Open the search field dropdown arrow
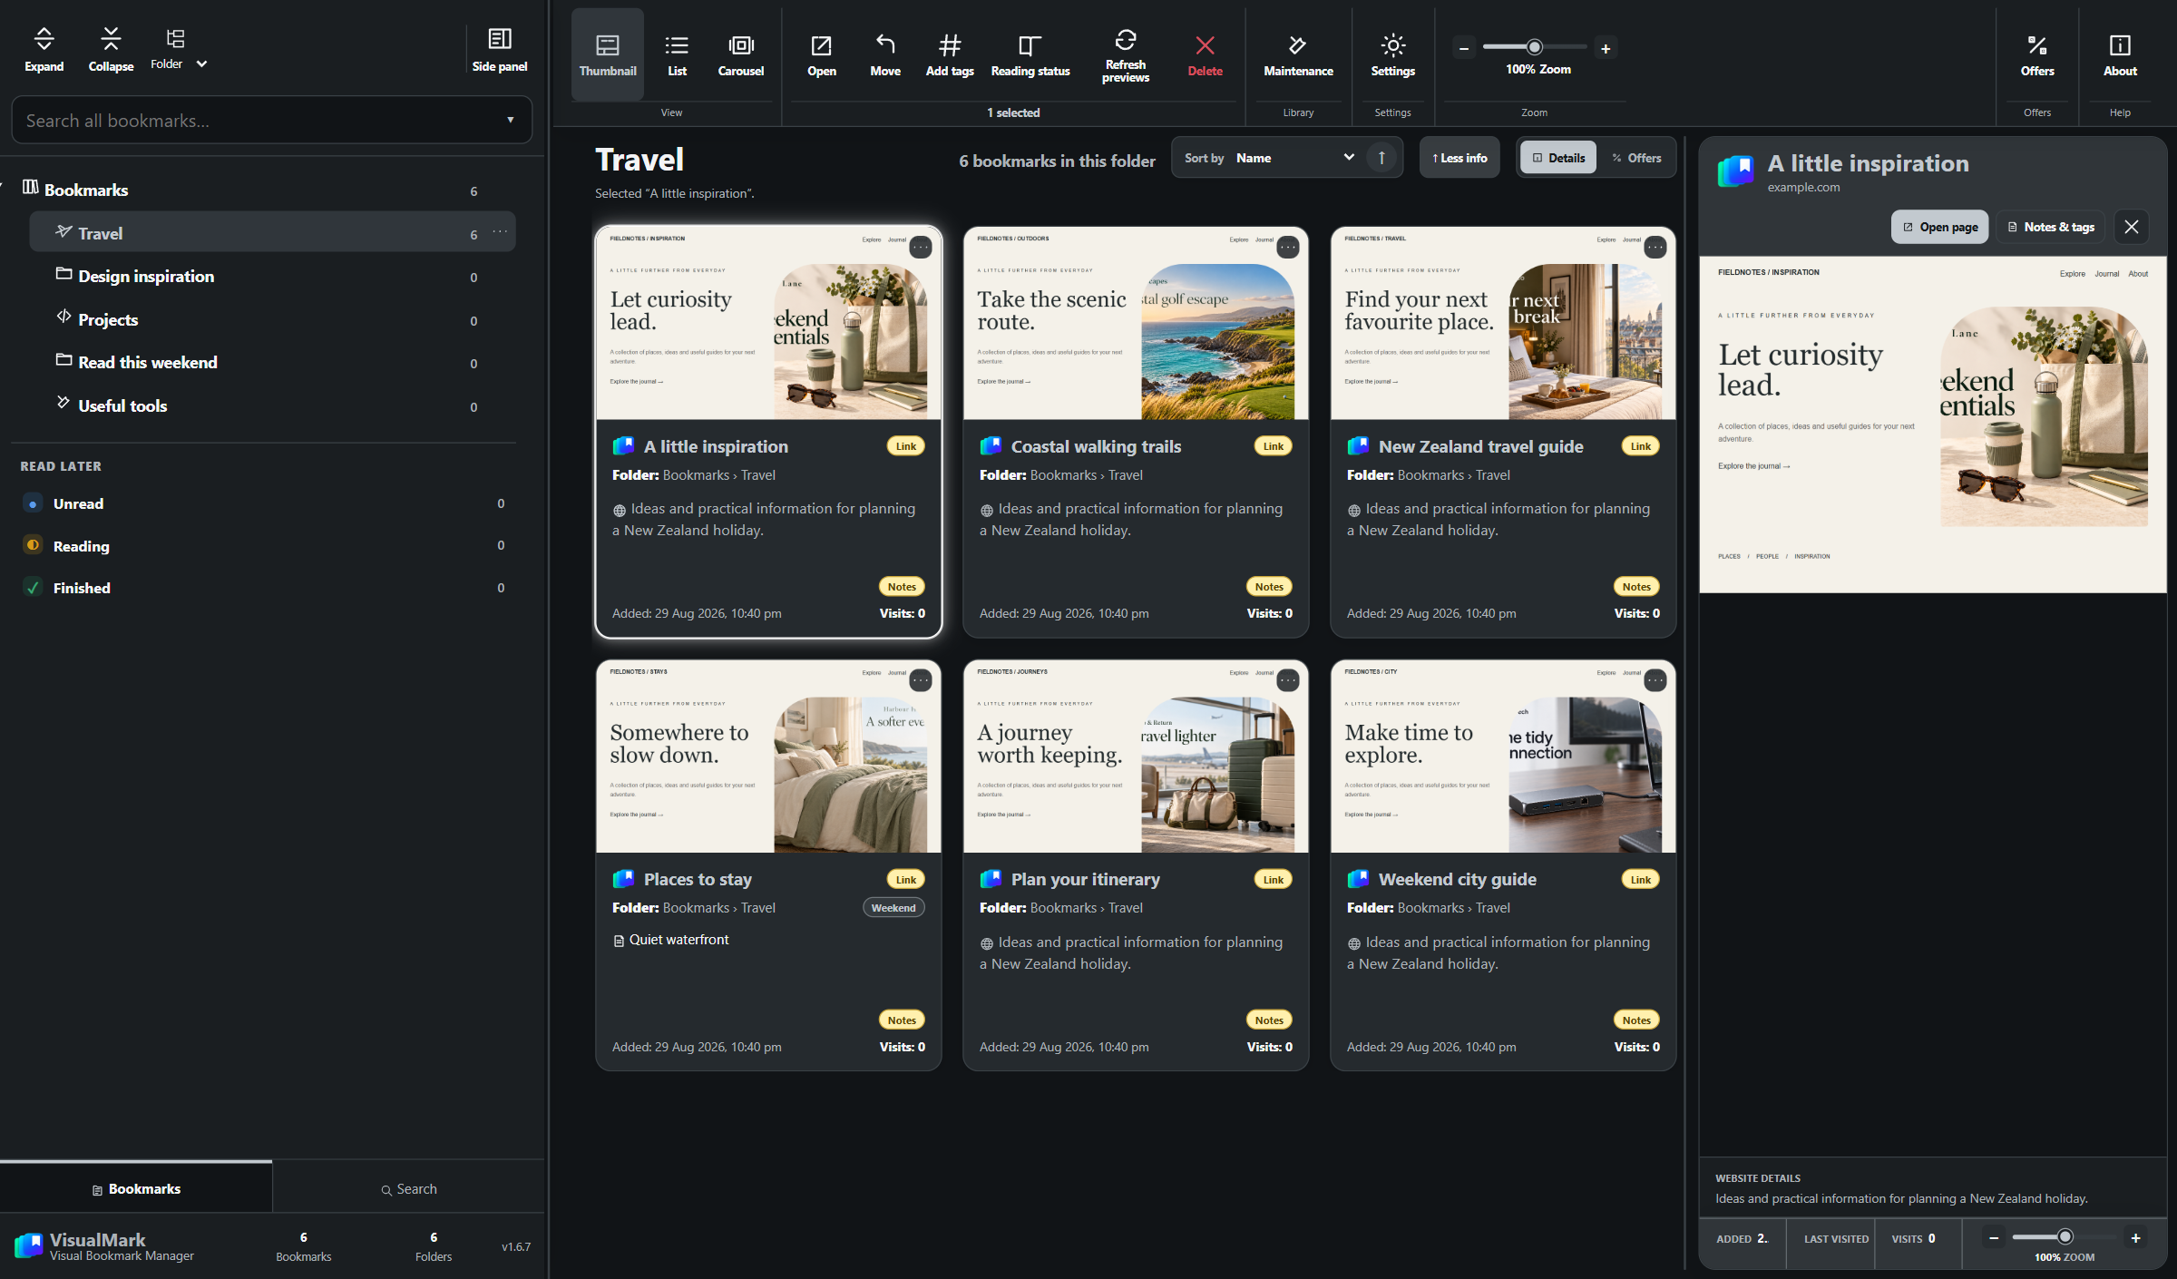The width and height of the screenshot is (2177, 1279). (511, 121)
